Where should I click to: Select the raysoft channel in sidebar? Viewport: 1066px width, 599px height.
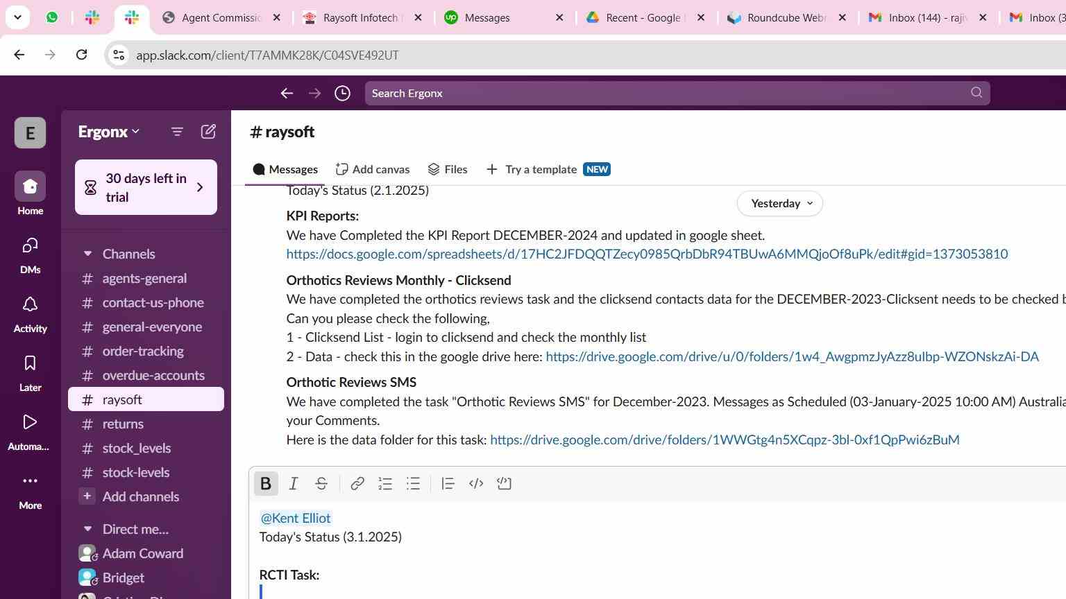coord(146,399)
